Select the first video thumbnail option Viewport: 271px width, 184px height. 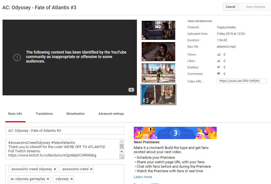(x=158, y=30)
